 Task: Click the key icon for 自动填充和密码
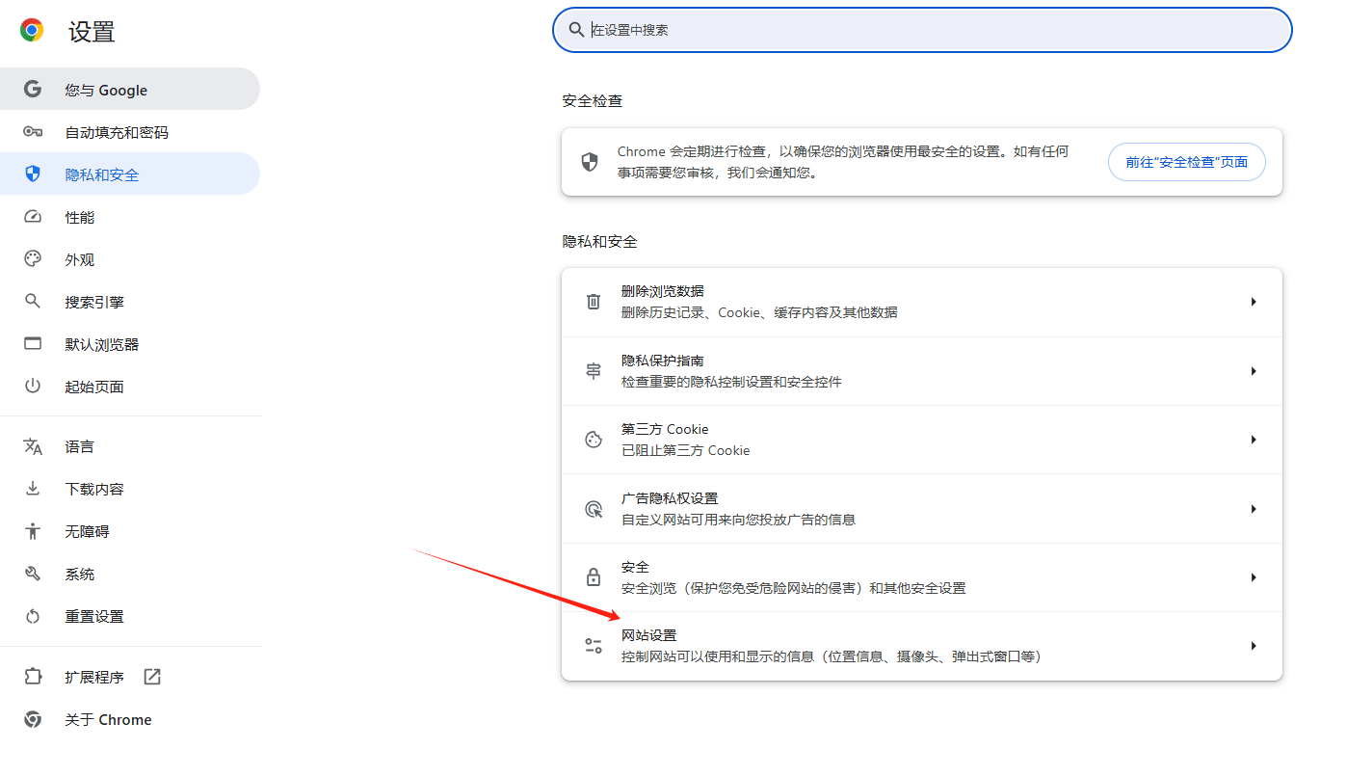tap(33, 132)
